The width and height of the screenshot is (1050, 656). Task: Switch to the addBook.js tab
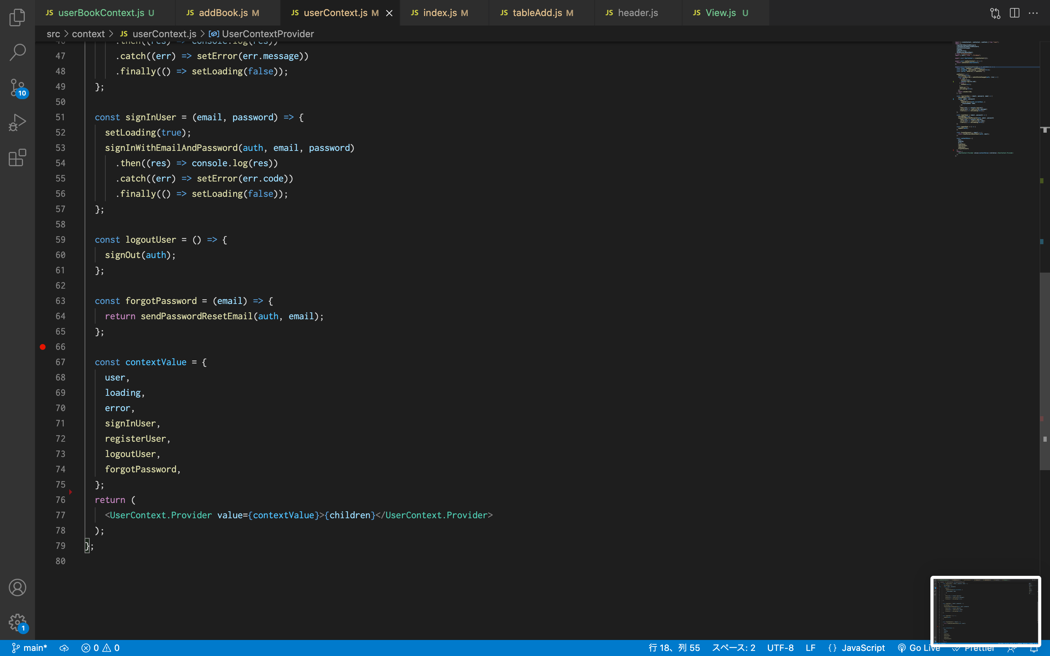[228, 13]
